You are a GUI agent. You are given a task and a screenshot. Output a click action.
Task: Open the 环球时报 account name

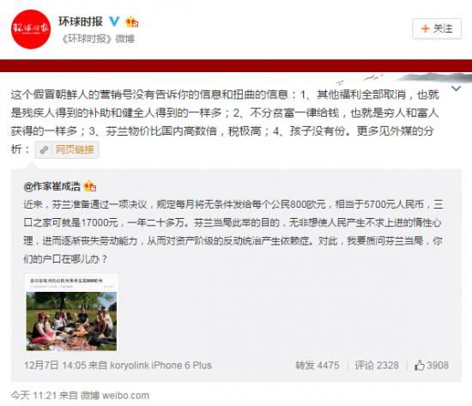pos(81,21)
